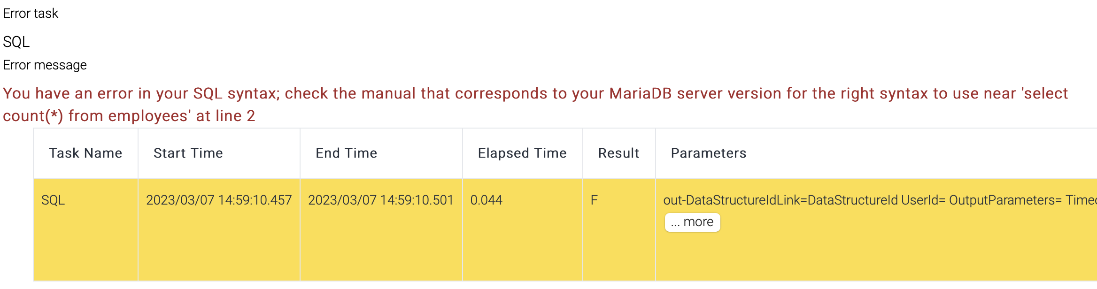Click the 'Error message' label

point(45,65)
